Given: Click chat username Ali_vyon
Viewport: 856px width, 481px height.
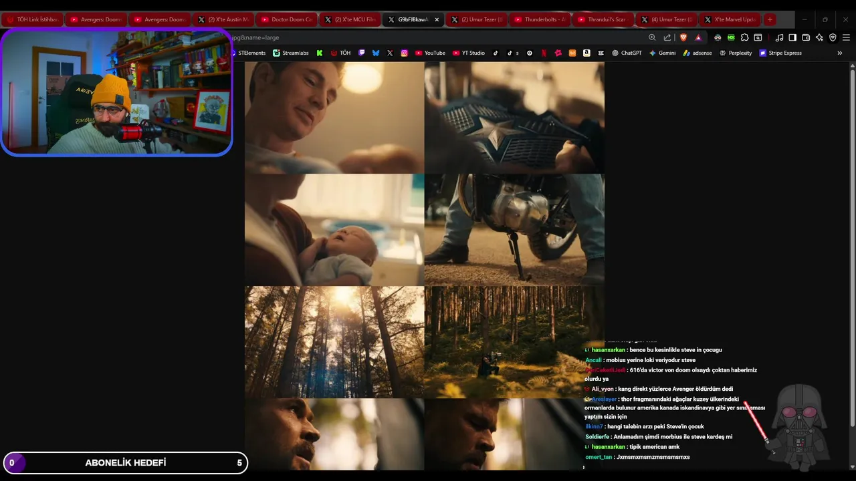Looking at the screenshot, I should pyautogui.click(x=603, y=389).
